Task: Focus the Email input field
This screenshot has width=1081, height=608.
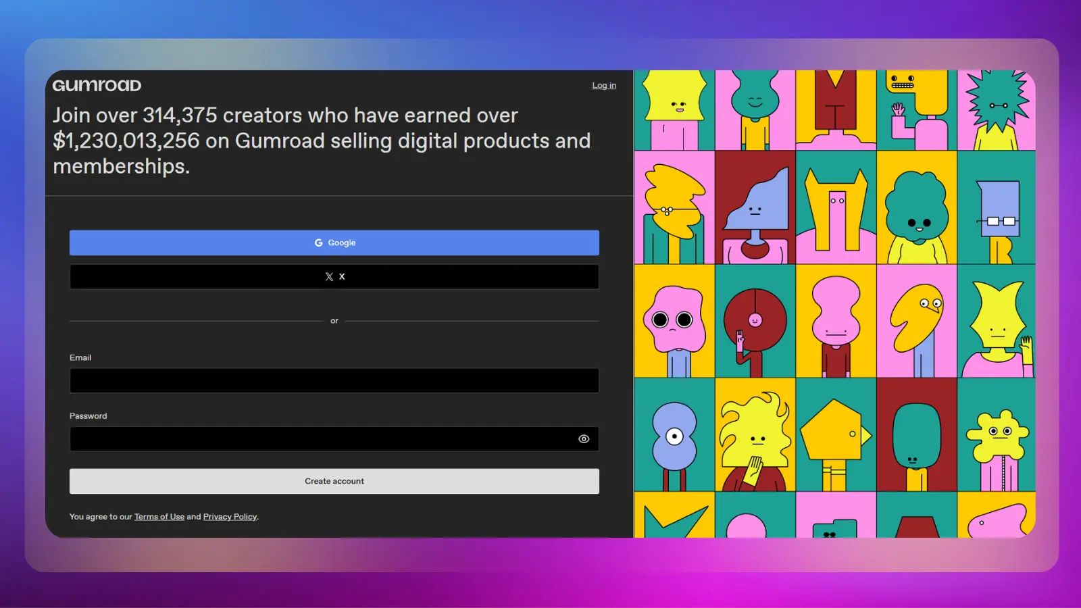Action: tap(334, 380)
